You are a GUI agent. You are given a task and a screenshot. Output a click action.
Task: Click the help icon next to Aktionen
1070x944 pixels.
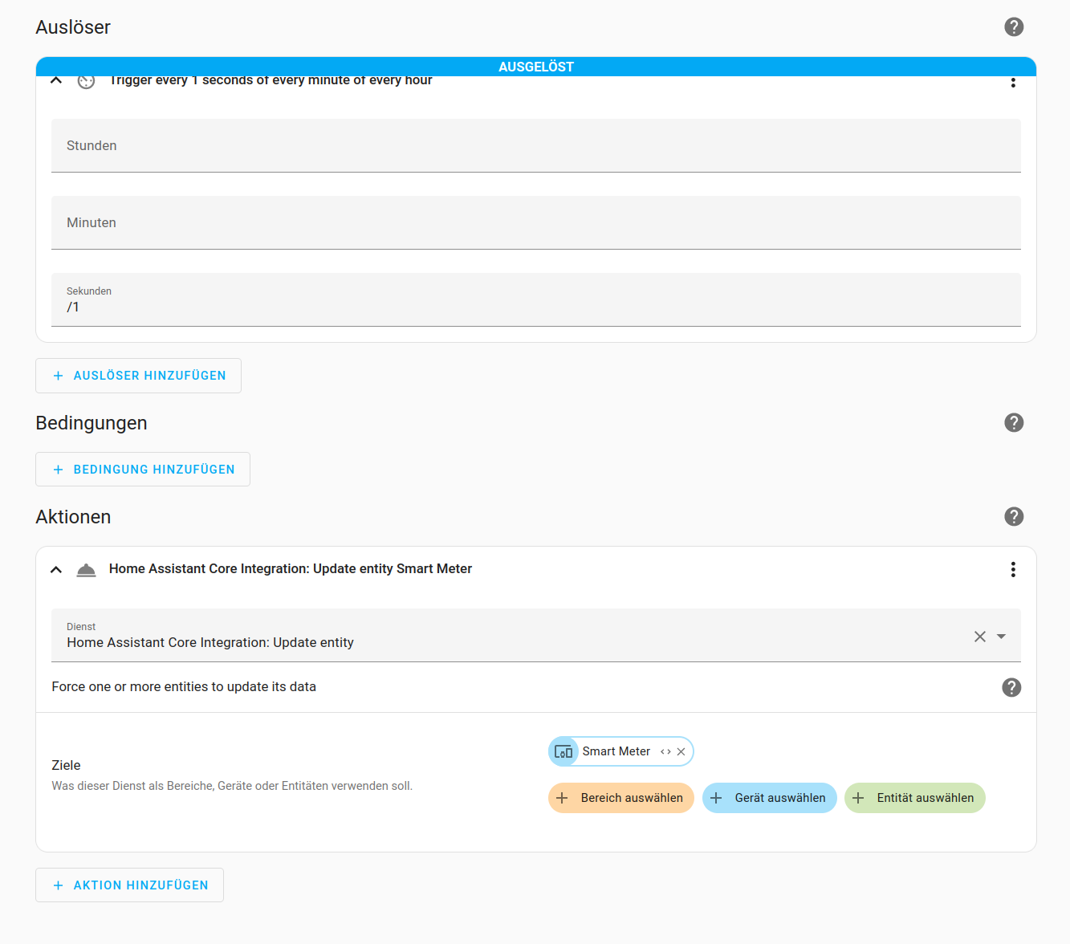coord(1014,516)
